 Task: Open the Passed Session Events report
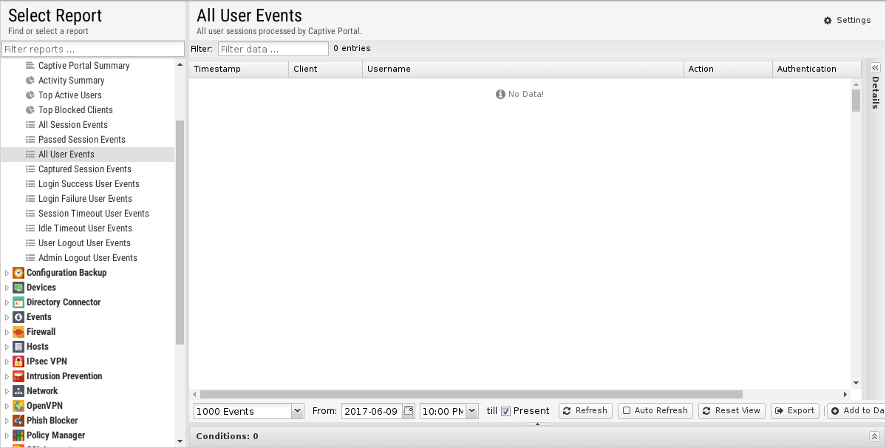pos(81,140)
